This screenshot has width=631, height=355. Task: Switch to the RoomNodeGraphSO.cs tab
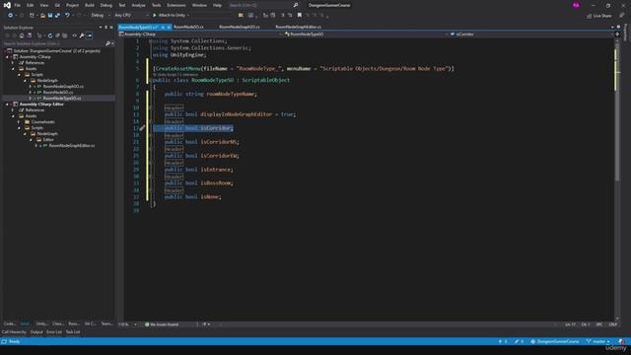[240, 27]
